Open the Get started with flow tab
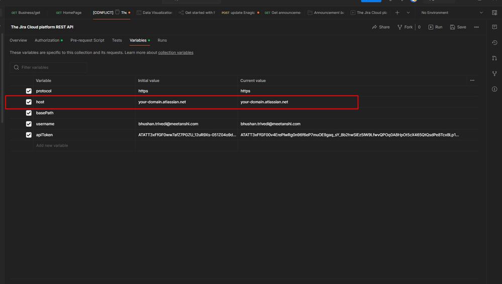 click(x=197, y=13)
